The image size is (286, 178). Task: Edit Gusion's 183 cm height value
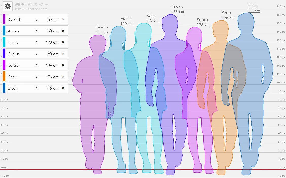(x=52, y=54)
